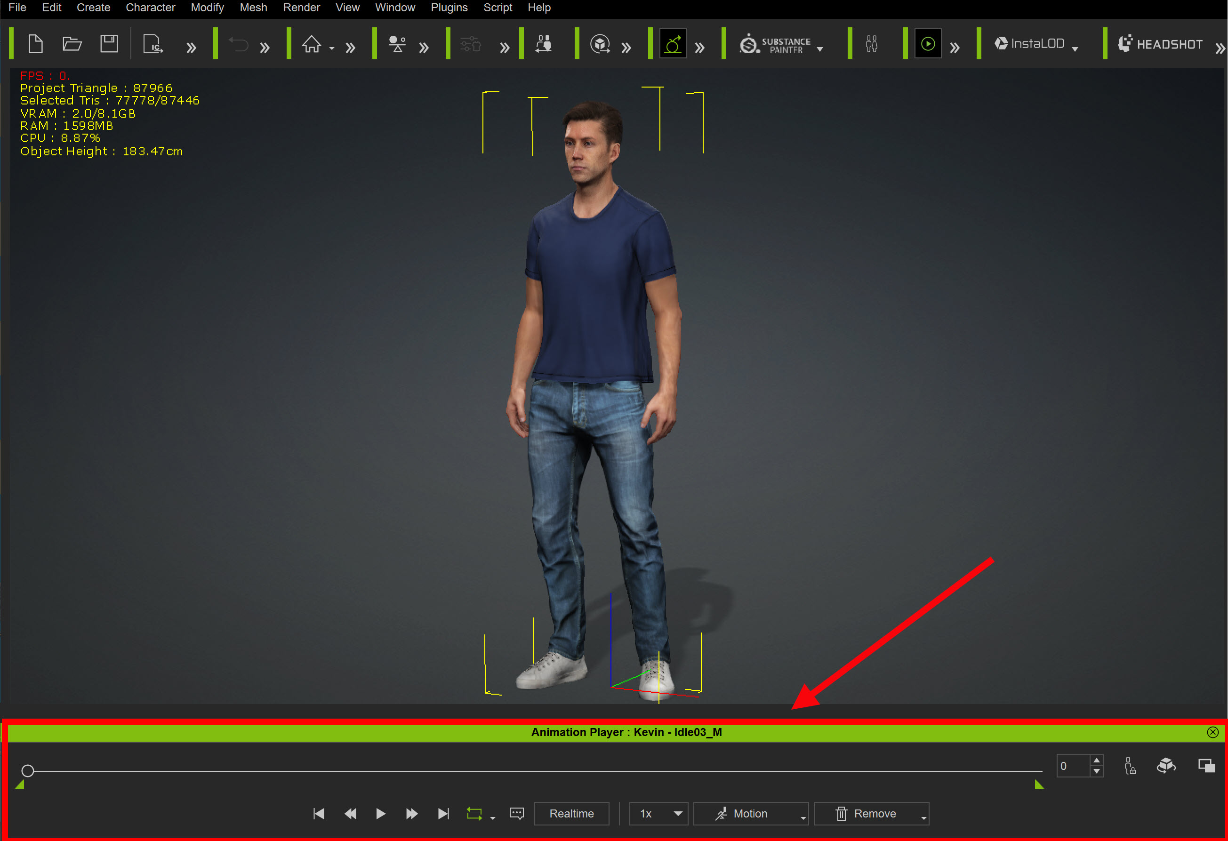Click the Send to iClone icon

(x=152, y=44)
